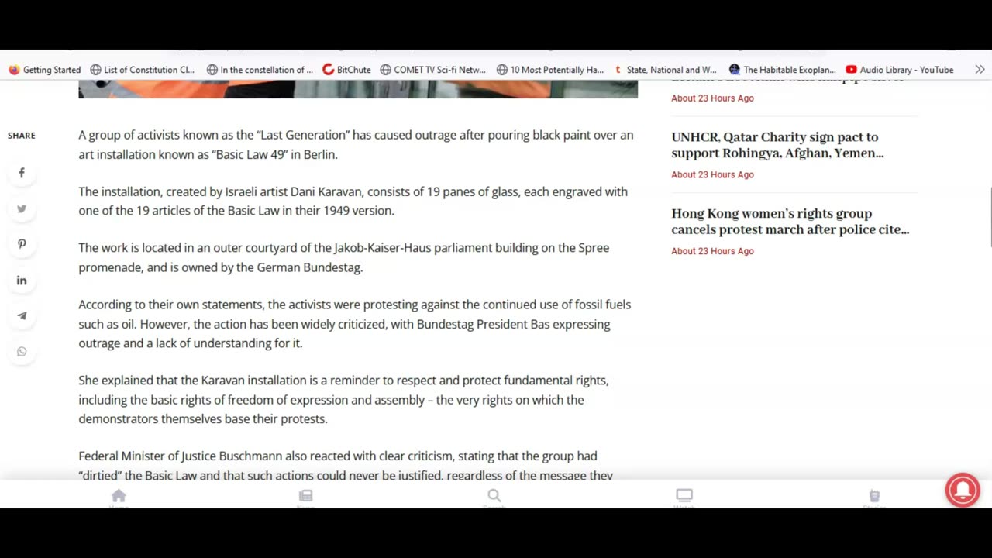992x558 pixels.
Task: Click 'About 23 Hours Ago' under the UNHCR story
Action: click(x=712, y=174)
